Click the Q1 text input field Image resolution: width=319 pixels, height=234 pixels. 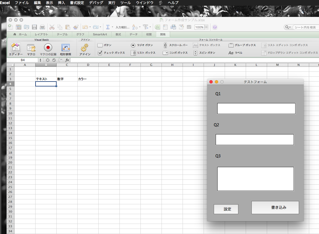tap(256, 109)
